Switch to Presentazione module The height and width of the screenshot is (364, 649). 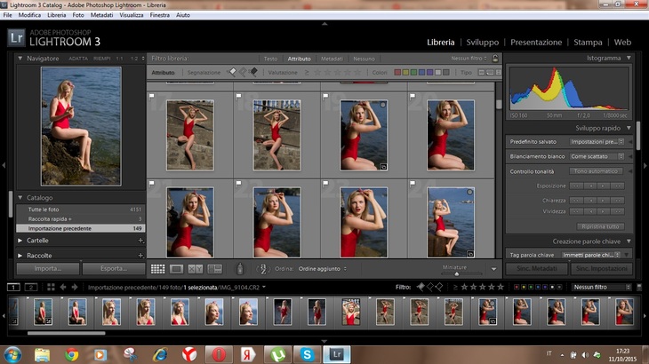tap(536, 42)
